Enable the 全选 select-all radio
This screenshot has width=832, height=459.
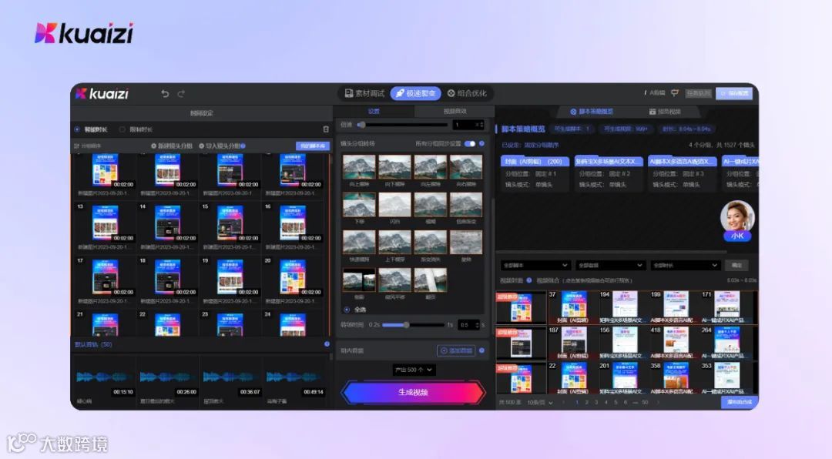point(347,310)
